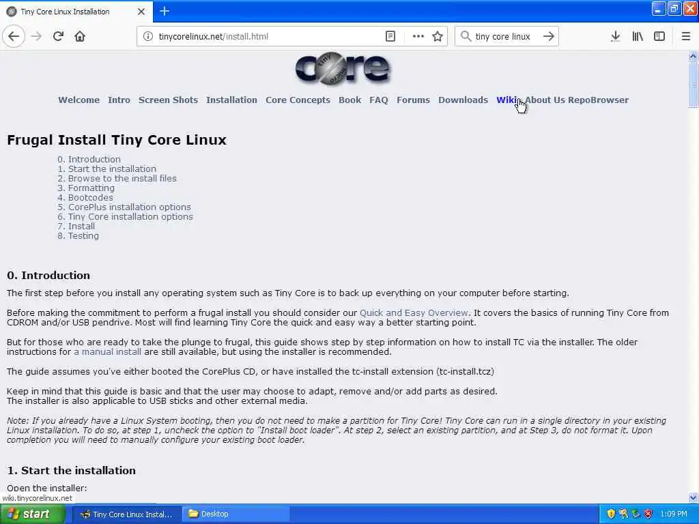The width and height of the screenshot is (699, 524).
Task: Open a new tab with plus icon
Action: (x=165, y=11)
